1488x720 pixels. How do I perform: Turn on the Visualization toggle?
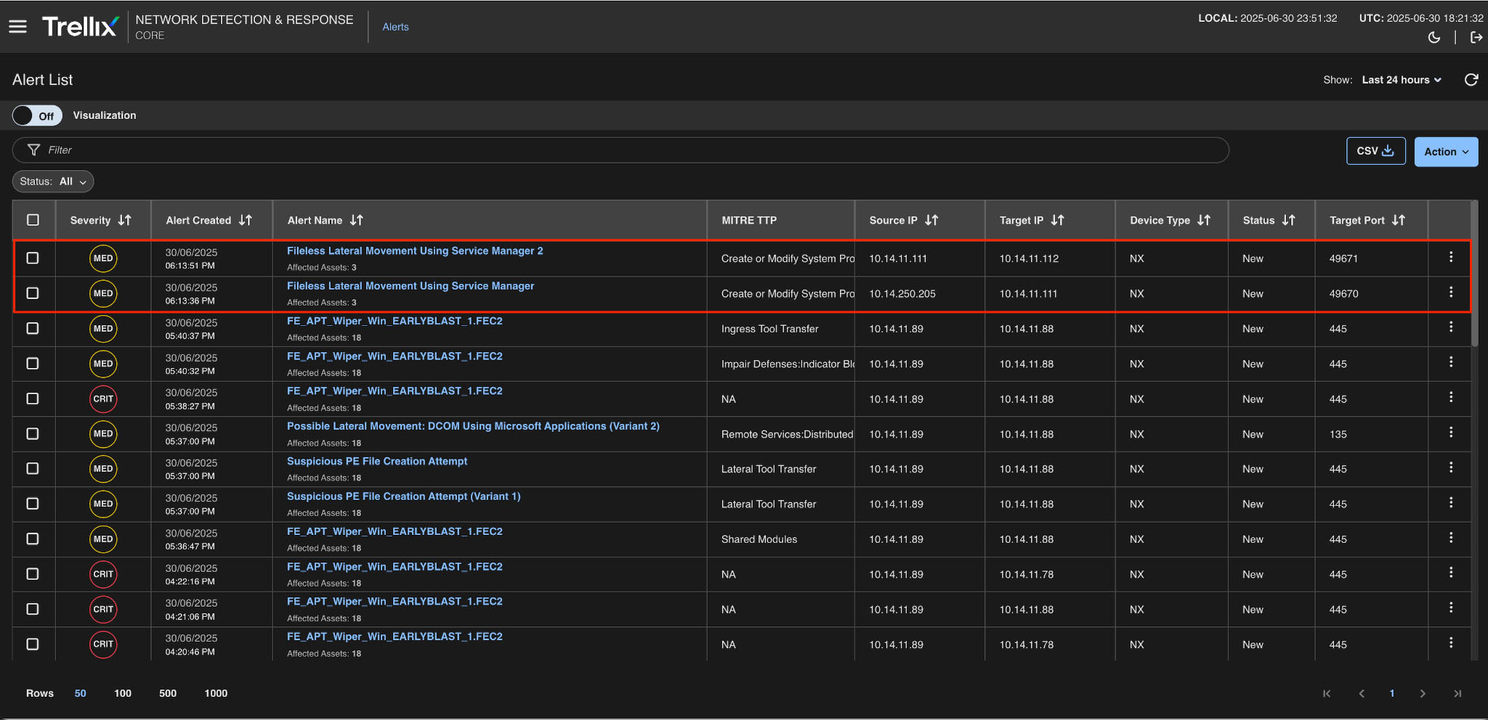click(x=37, y=115)
